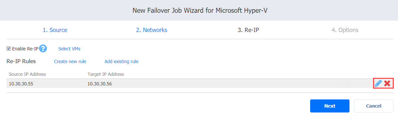Proceed with the Next button
This screenshot has height=121, width=398.
pos(330,106)
